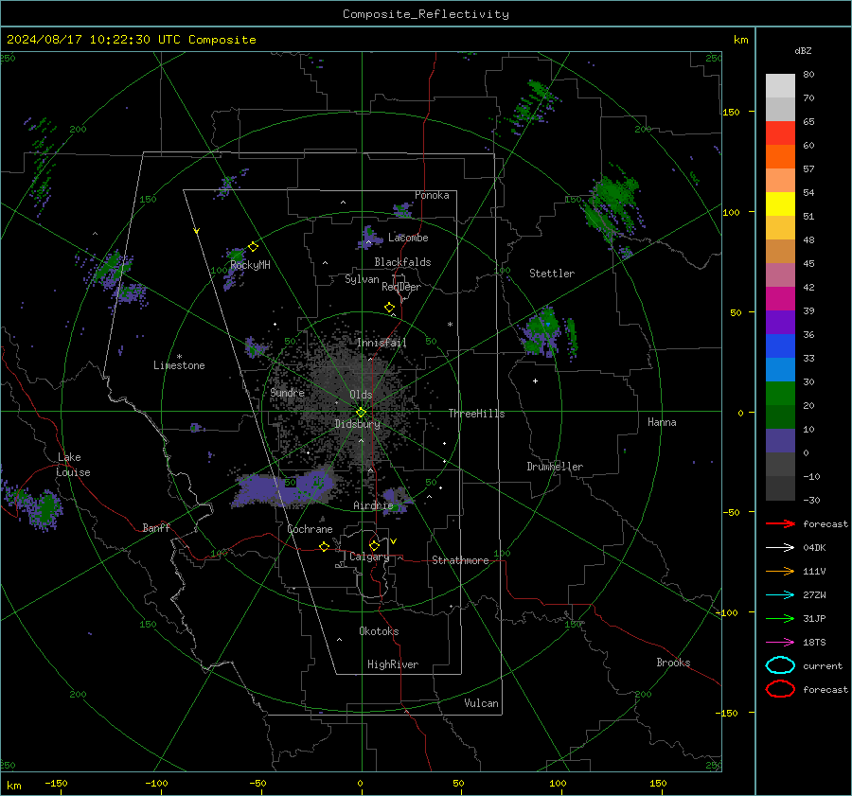
Task: Click the Airdrie city label
Action: pyautogui.click(x=373, y=505)
